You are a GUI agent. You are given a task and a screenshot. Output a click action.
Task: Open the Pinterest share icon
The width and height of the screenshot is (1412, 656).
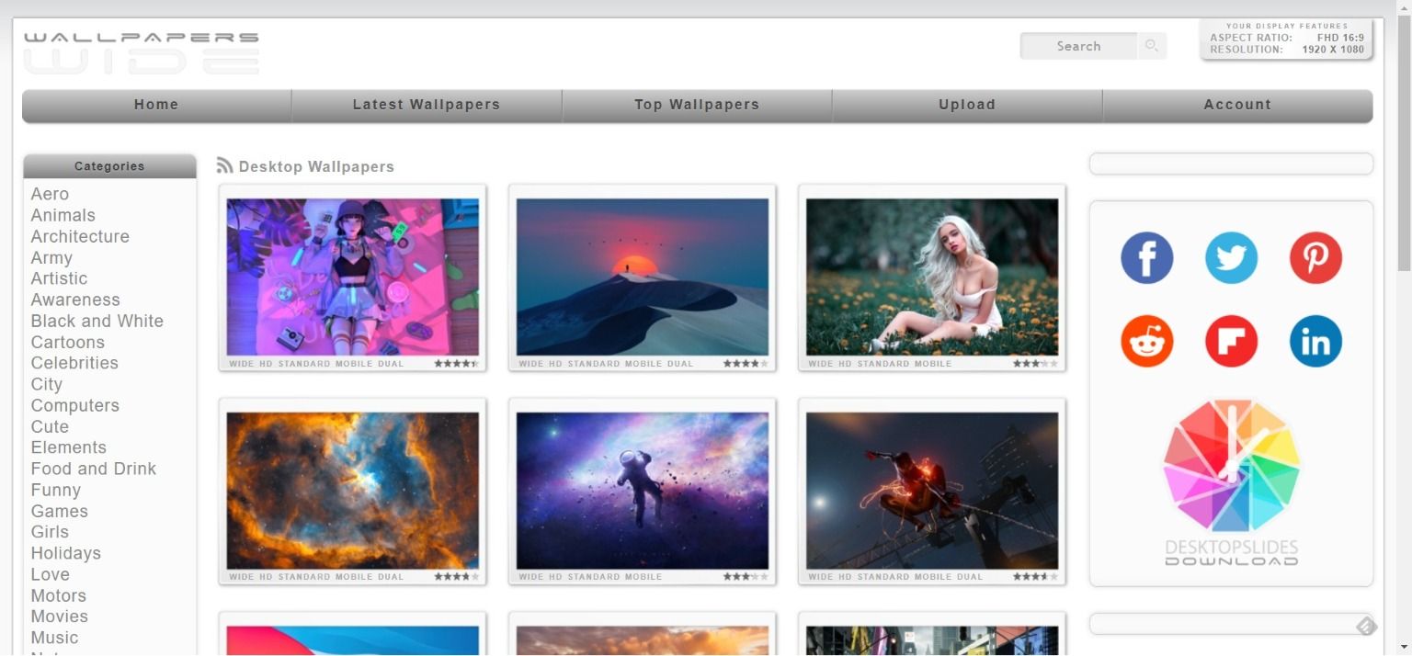click(x=1315, y=257)
